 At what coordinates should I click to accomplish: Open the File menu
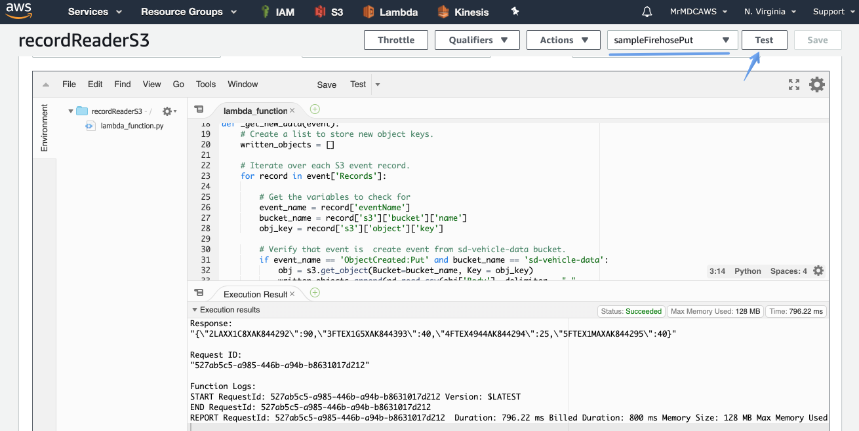(x=69, y=84)
